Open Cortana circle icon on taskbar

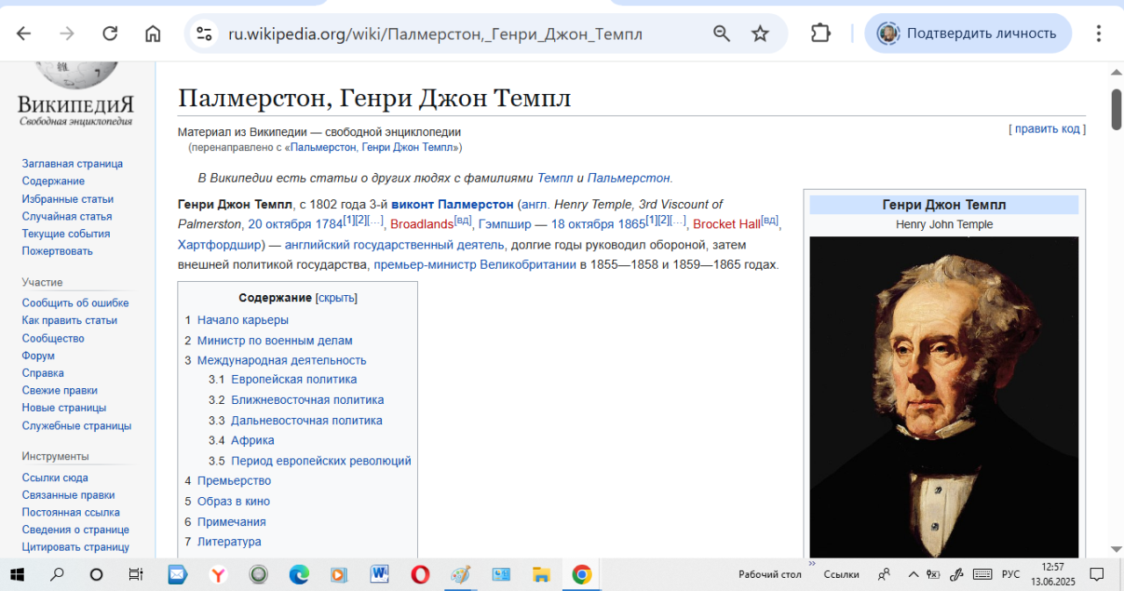coord(97,575)
